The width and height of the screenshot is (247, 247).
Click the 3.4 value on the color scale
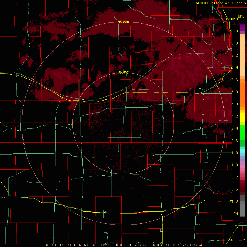(x=235, y=128)
